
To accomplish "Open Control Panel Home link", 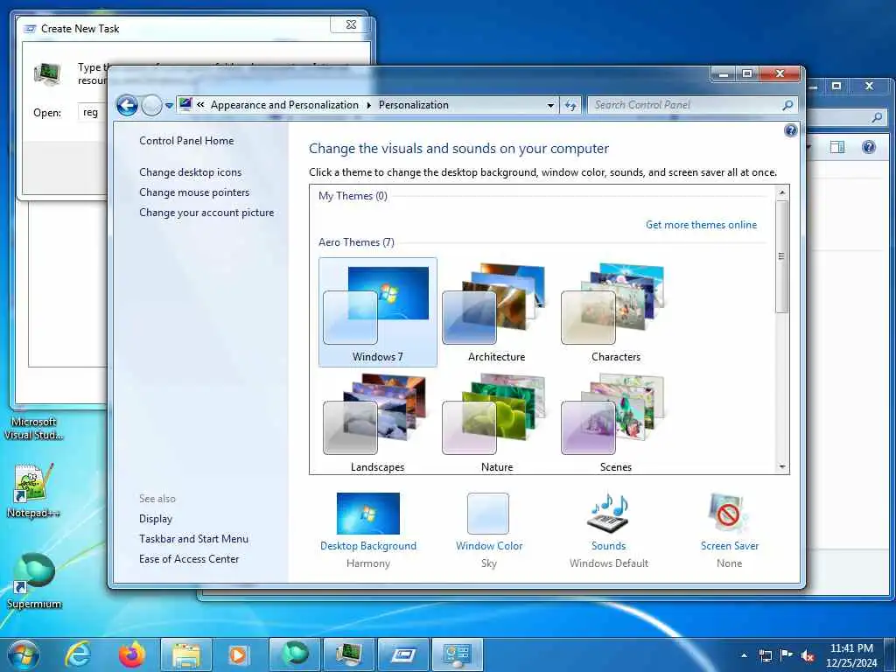I will click(x=186, y=141).
